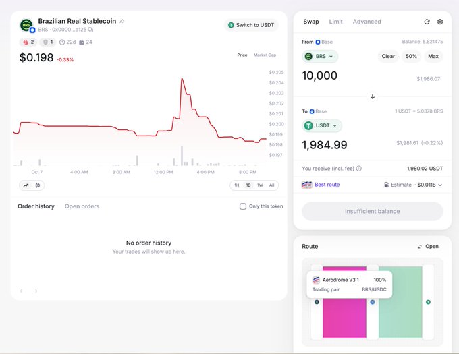Click the 10,000 From amount field
Viewport: 459px width, 354px height.
[320, 76]
